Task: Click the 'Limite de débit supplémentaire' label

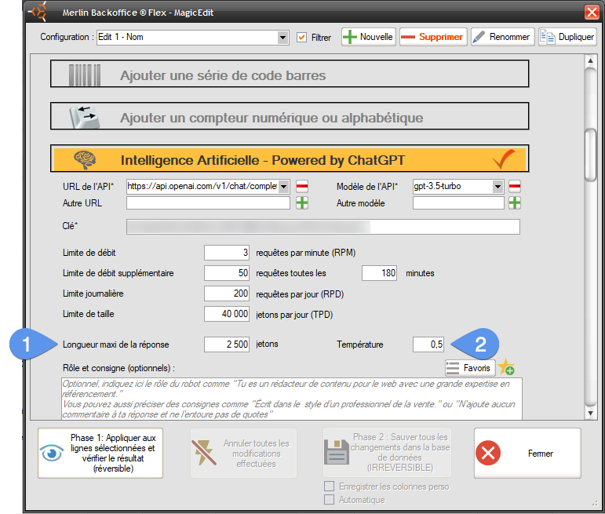Action: tap(118, 273)
